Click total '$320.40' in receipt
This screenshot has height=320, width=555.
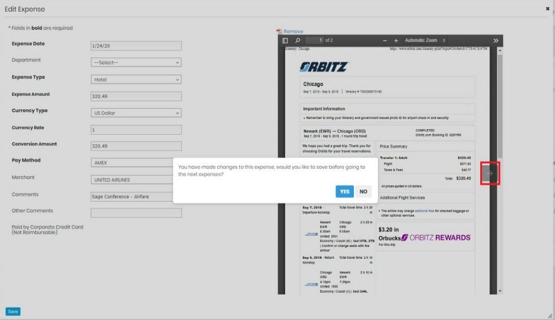pos(463,178)
